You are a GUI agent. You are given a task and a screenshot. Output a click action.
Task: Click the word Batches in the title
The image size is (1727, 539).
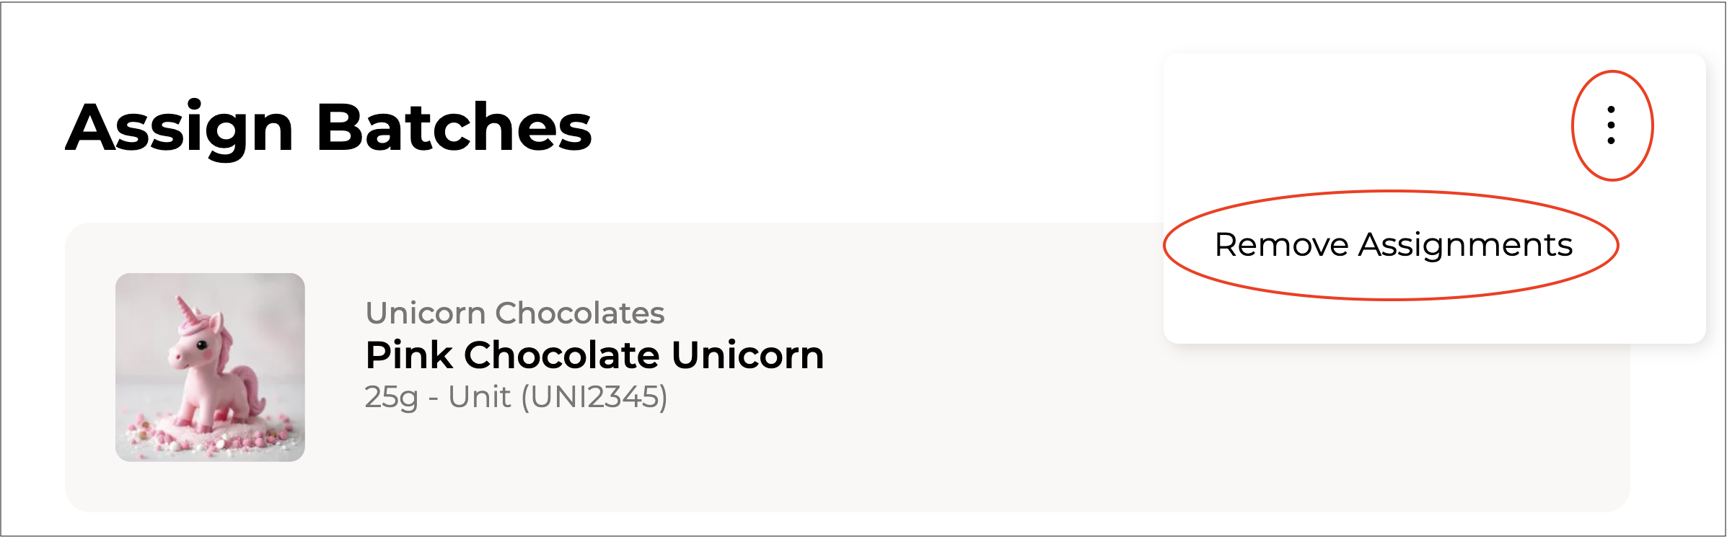454,128
